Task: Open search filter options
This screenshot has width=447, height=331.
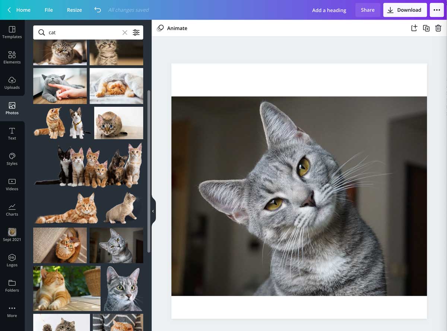Action: point(136,32)
